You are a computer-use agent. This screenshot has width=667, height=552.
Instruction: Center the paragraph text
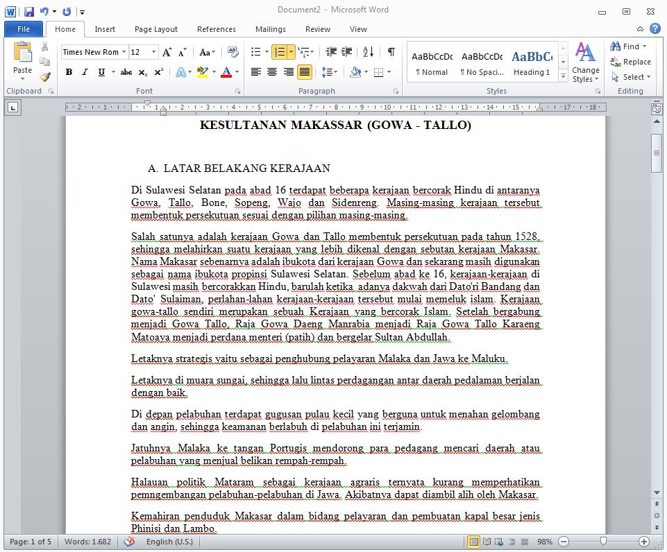[272, 72]
